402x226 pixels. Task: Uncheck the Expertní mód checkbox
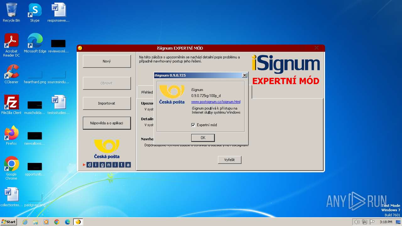click(x=193, y=125)
